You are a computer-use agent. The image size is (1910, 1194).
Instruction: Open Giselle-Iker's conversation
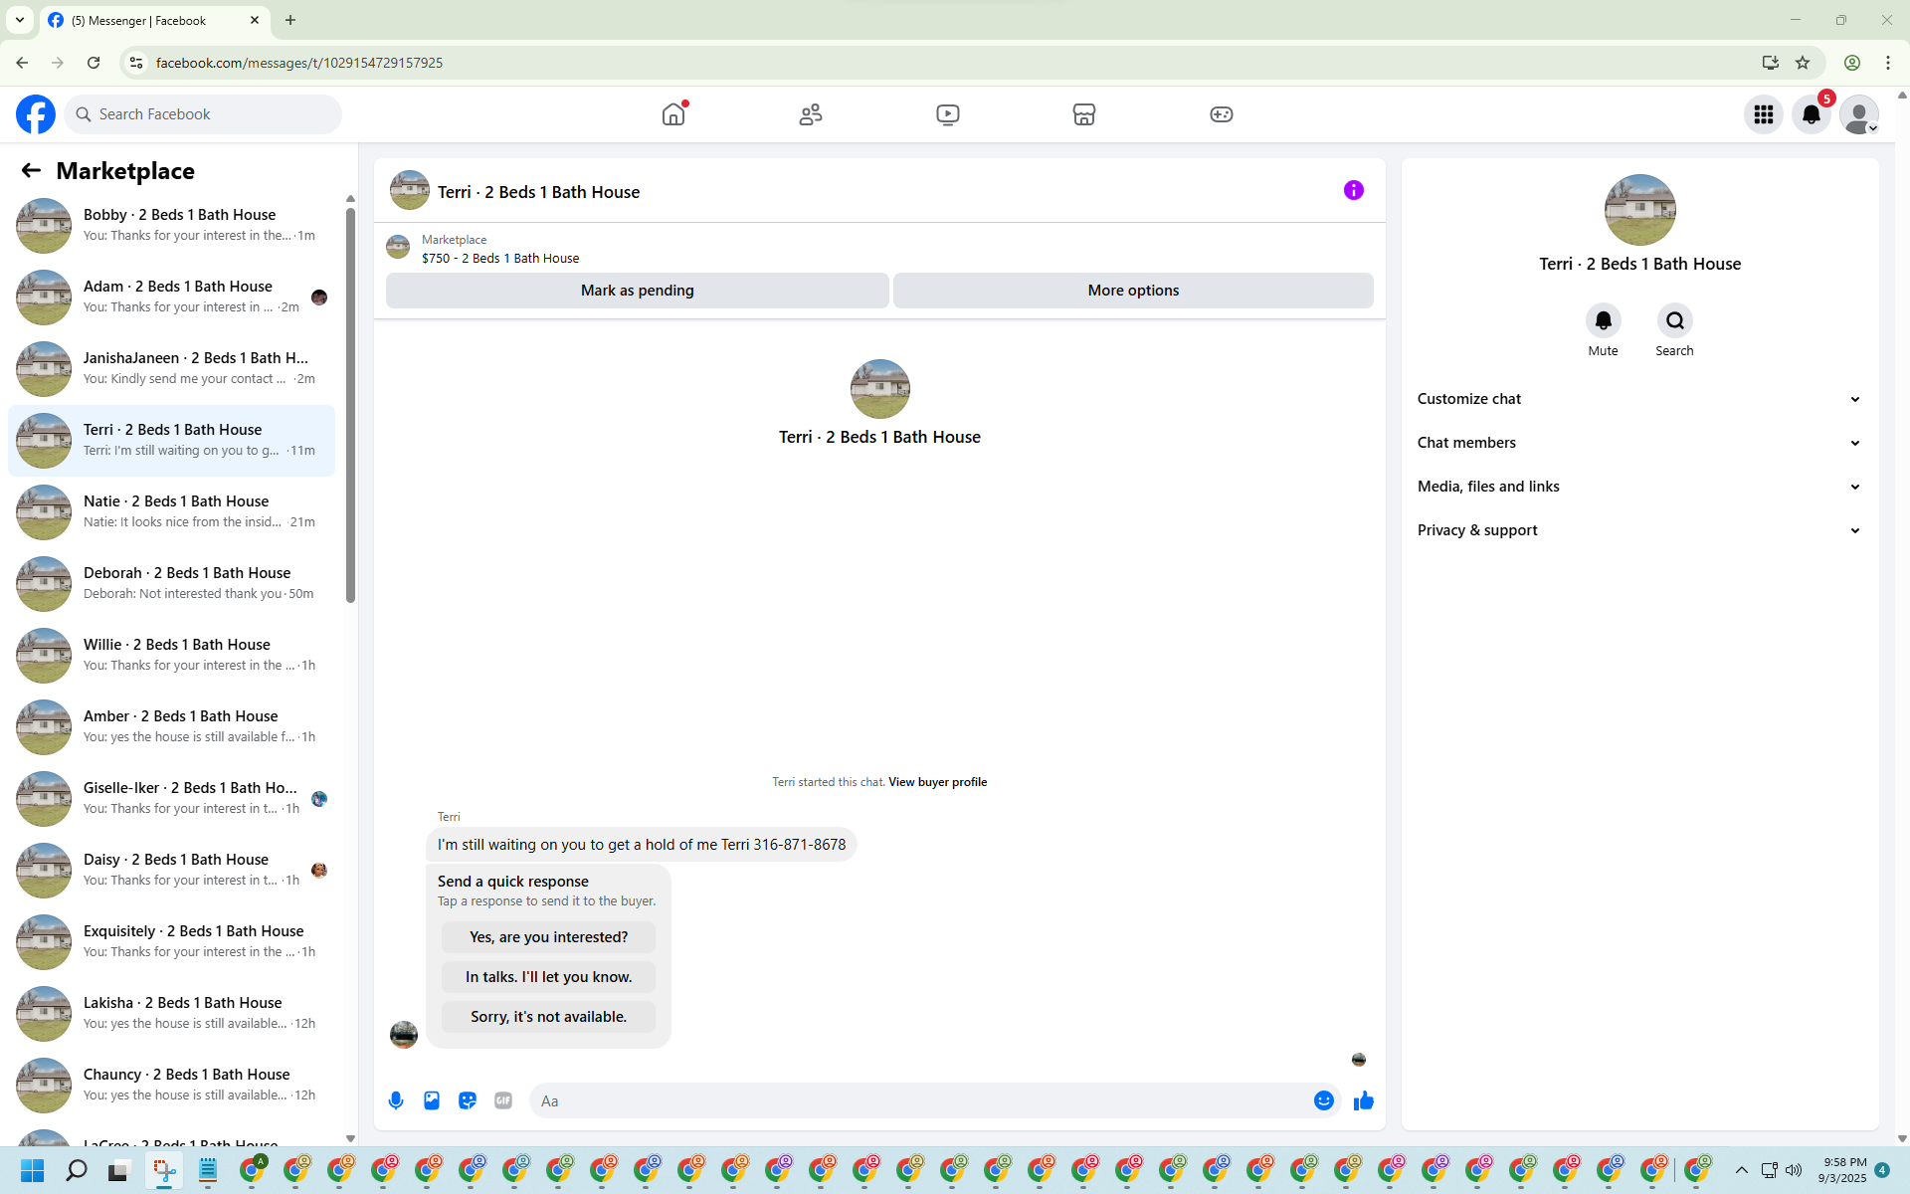[x=171, y=798]
